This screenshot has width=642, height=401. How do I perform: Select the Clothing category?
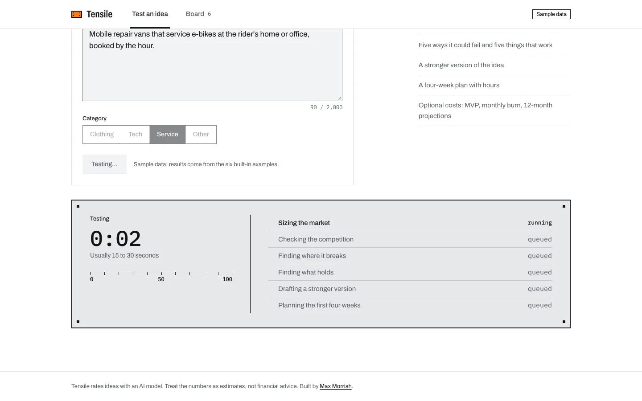pos(102,135)
